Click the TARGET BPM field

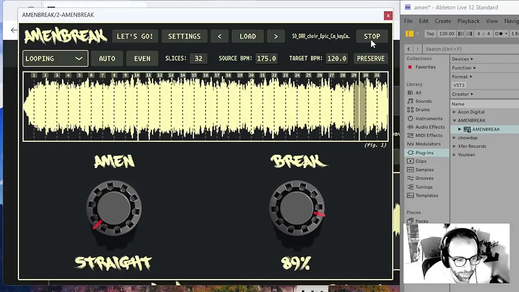(337, 58)
